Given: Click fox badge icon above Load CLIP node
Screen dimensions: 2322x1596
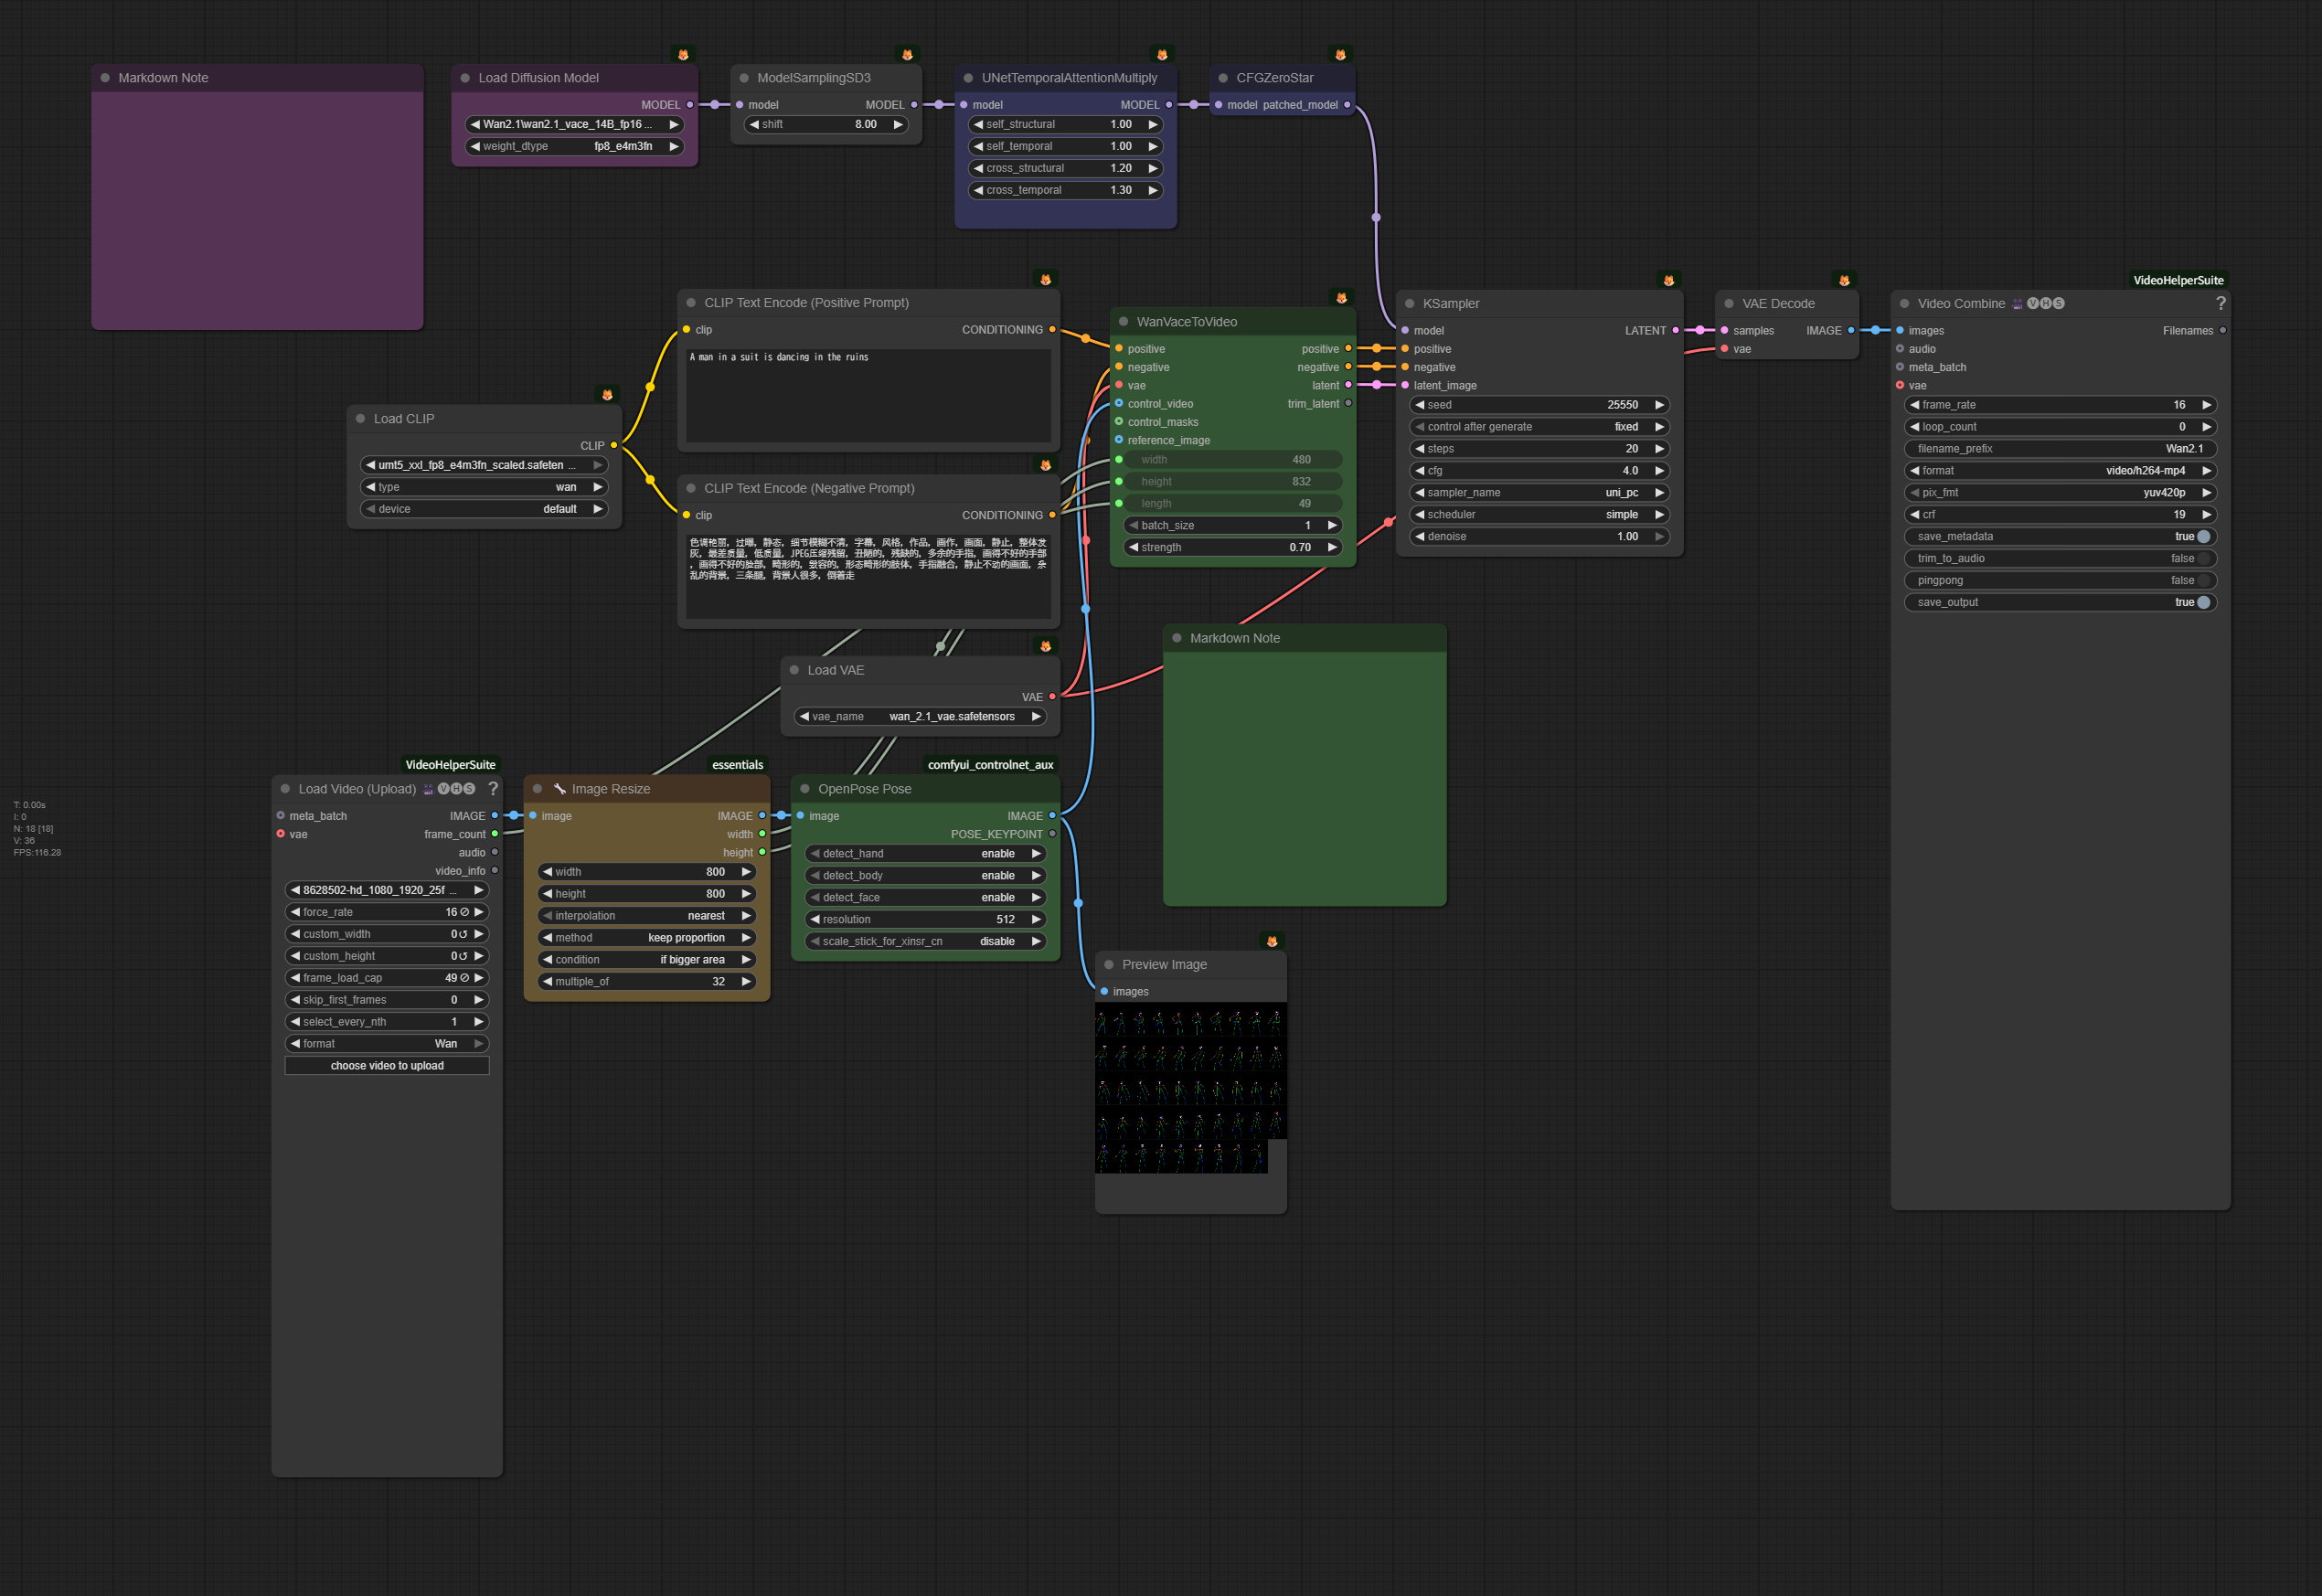Looking at the screenshot, I should point(607,395).
